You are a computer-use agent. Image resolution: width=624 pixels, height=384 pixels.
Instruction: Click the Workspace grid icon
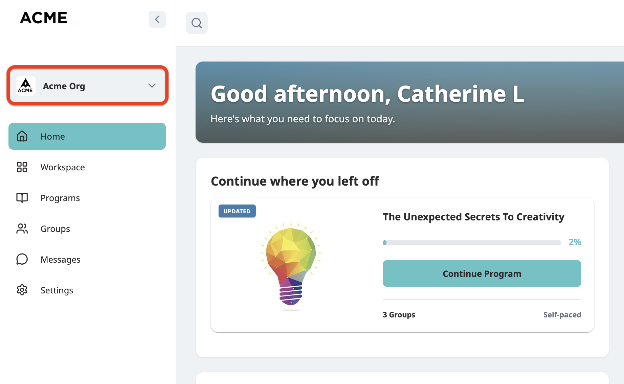22,167
